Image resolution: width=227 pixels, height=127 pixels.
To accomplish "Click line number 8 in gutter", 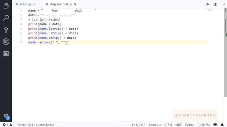I will pos(21,42).
